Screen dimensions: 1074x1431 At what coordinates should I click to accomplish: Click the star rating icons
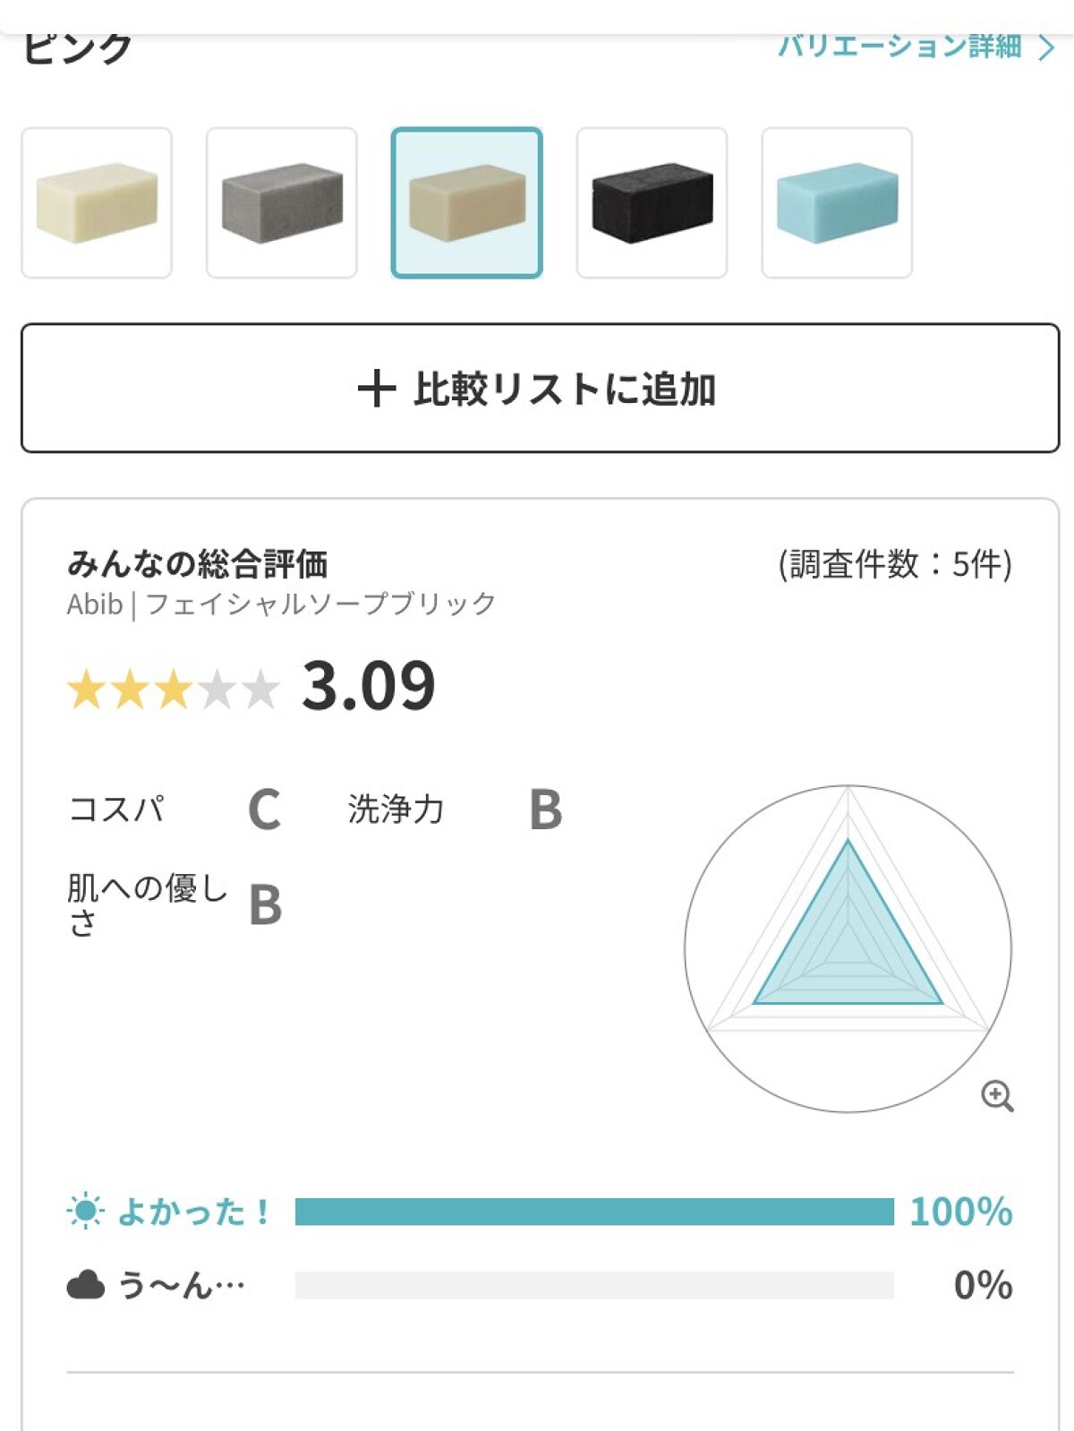[x=174, y=690]
